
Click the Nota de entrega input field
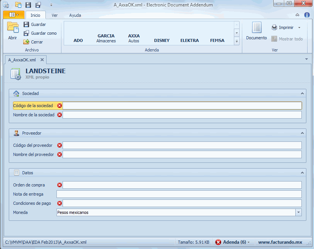coord(179,194)
